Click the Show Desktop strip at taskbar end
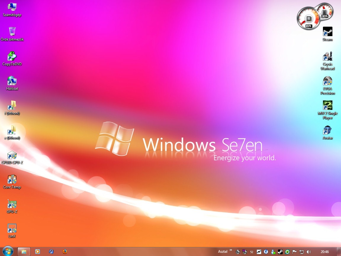The width and height of the screenshot is (341, 256). (x=339, y=252)
